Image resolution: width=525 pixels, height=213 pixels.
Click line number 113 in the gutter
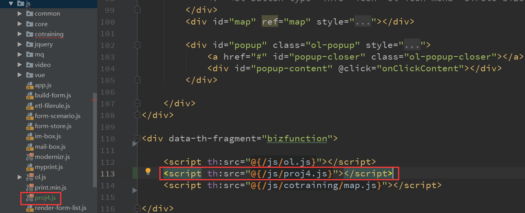click(107, 174)
